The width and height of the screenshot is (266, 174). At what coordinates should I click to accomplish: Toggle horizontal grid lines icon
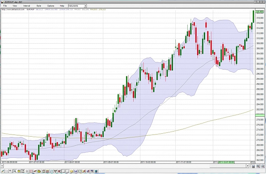68,171
